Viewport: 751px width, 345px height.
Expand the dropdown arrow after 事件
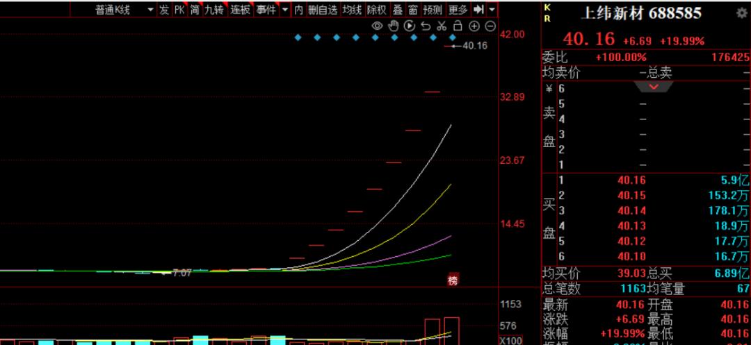pyautogui.click(x=284, y=10)
